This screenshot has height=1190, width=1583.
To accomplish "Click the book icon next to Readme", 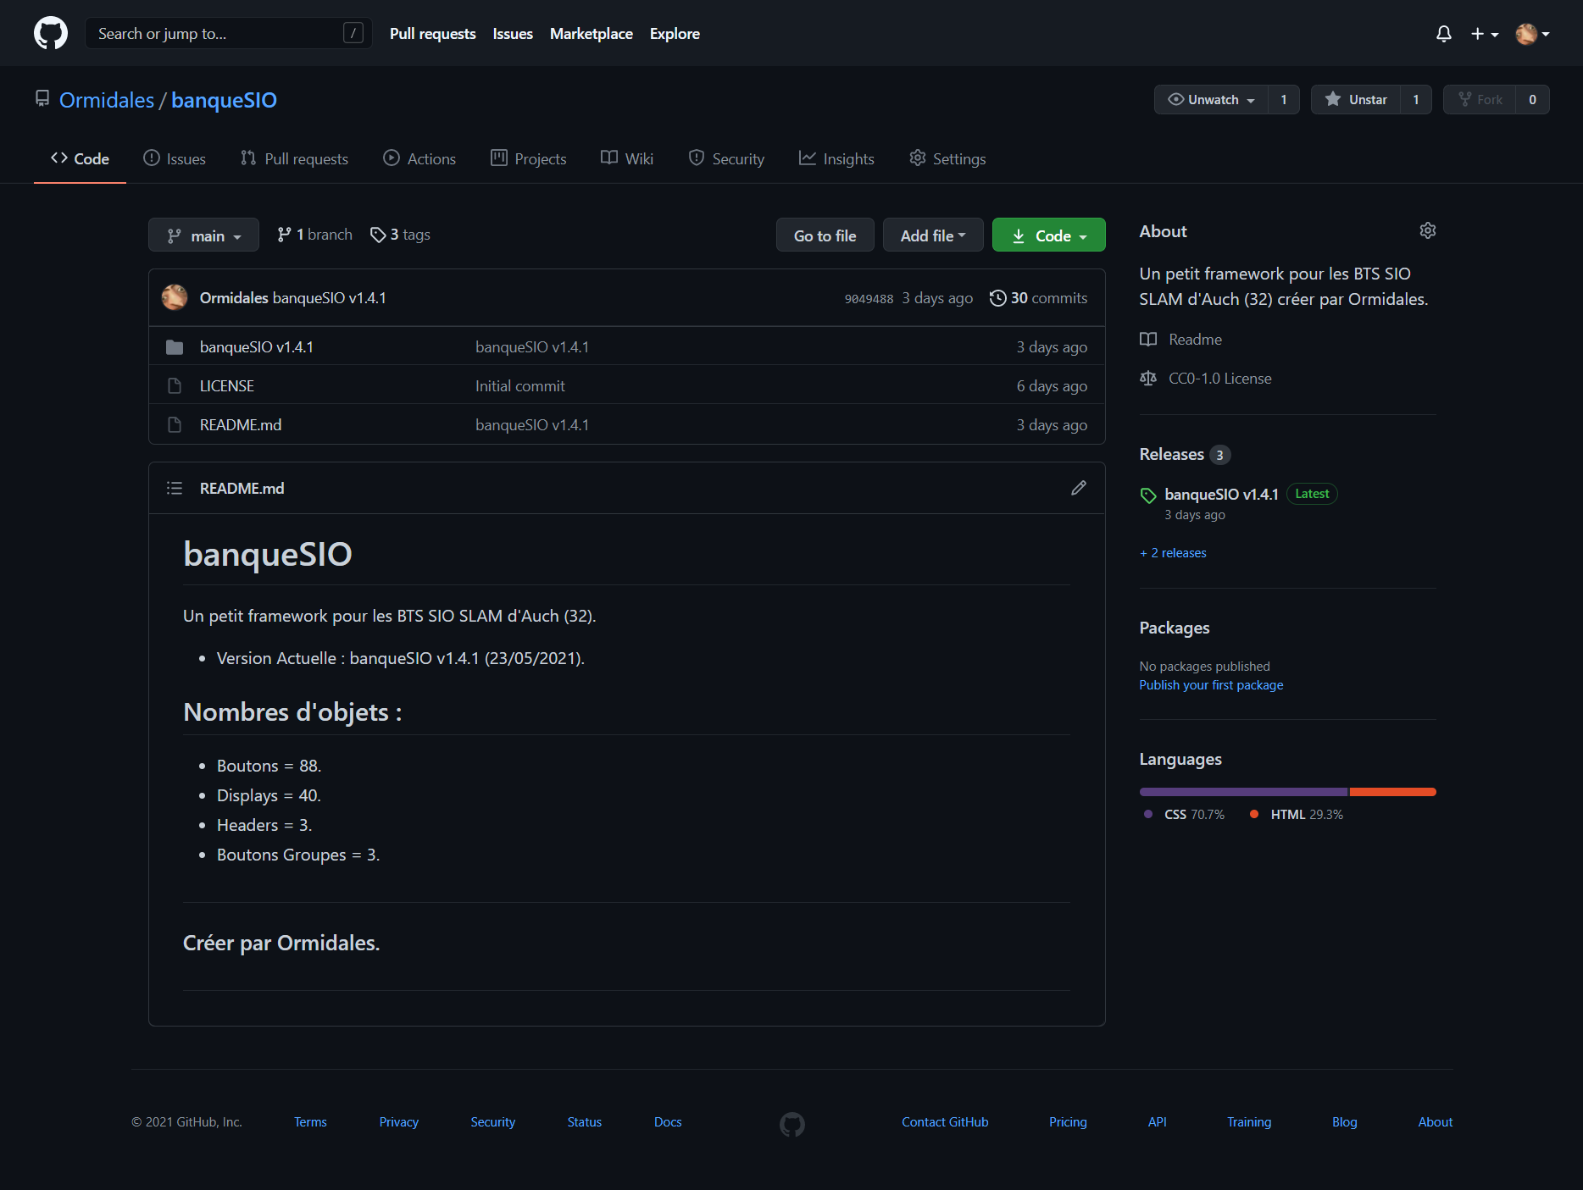I will 1148,340.
